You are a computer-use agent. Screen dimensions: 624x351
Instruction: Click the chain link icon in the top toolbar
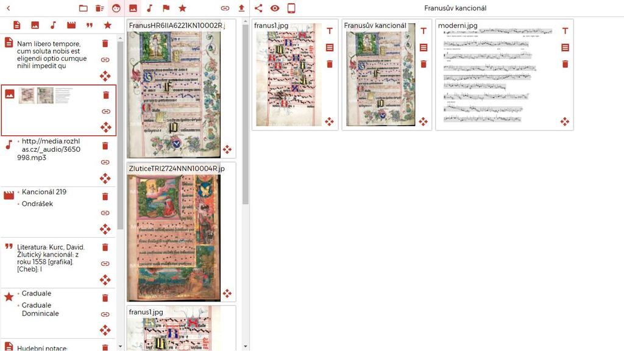point(225,8)
